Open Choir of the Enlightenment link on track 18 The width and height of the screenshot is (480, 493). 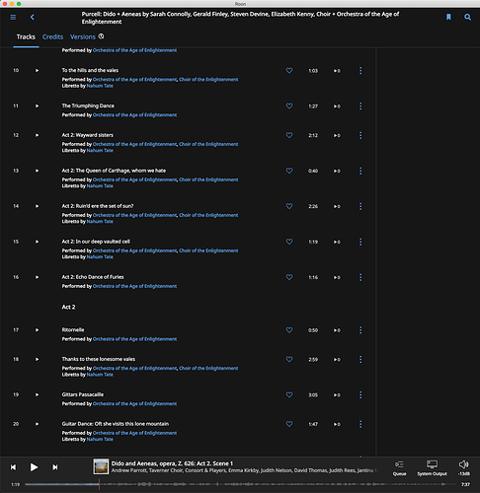tap(208, 369)
